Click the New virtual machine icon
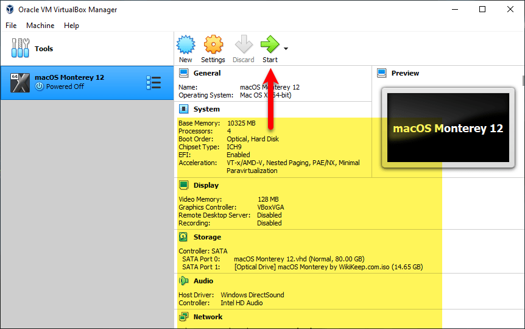 [x=186, y=44]
